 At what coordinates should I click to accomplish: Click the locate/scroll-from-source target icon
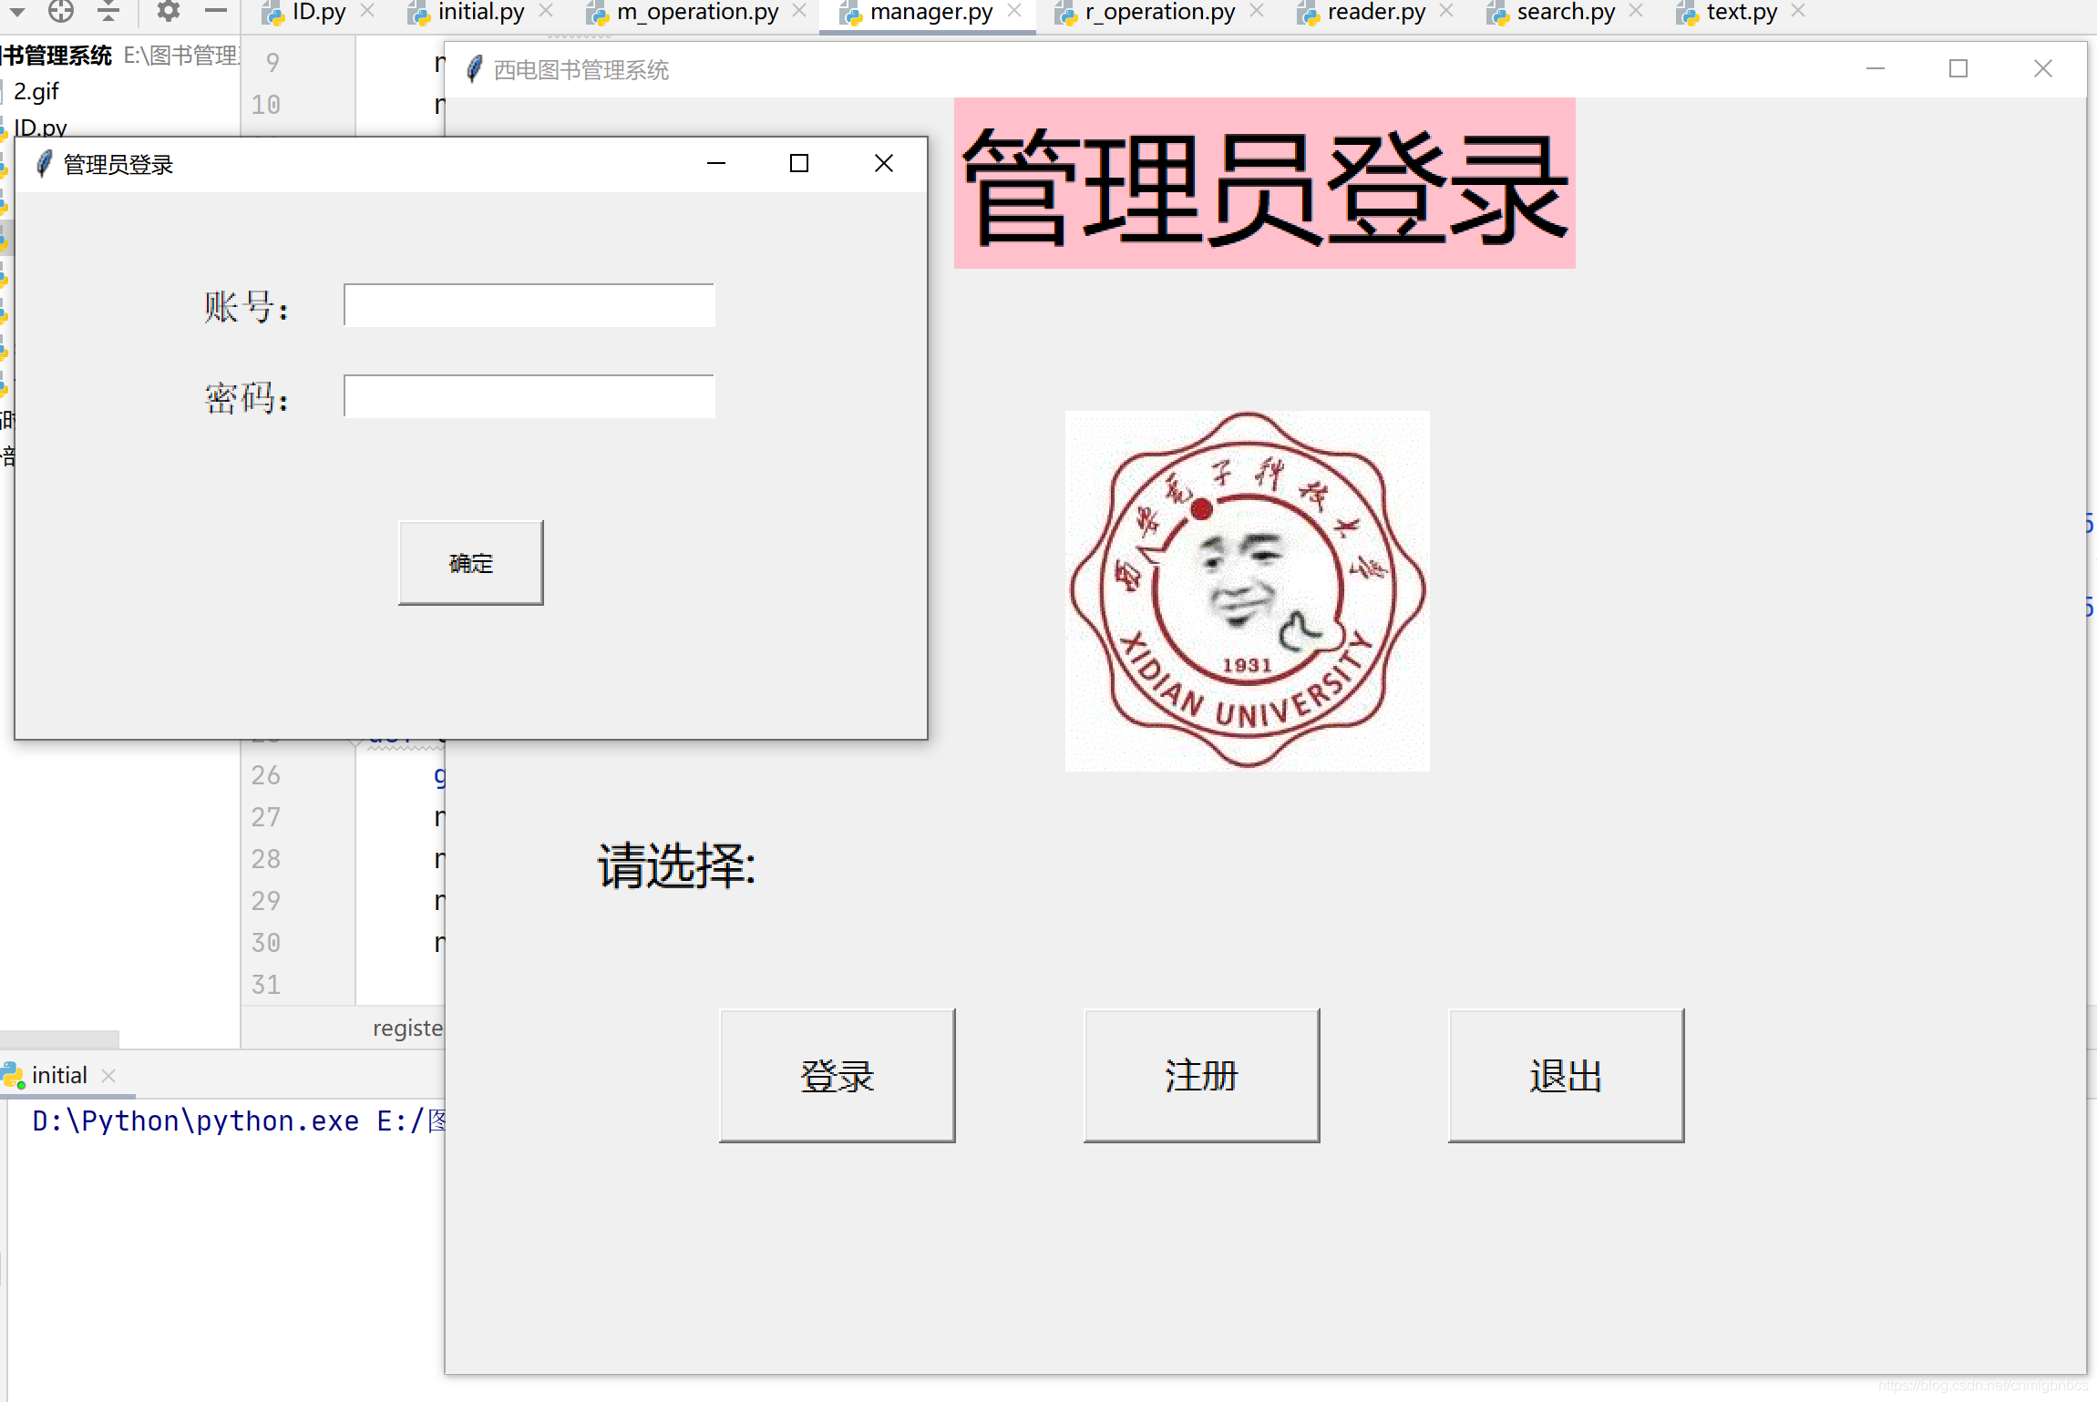coord(61,11)
